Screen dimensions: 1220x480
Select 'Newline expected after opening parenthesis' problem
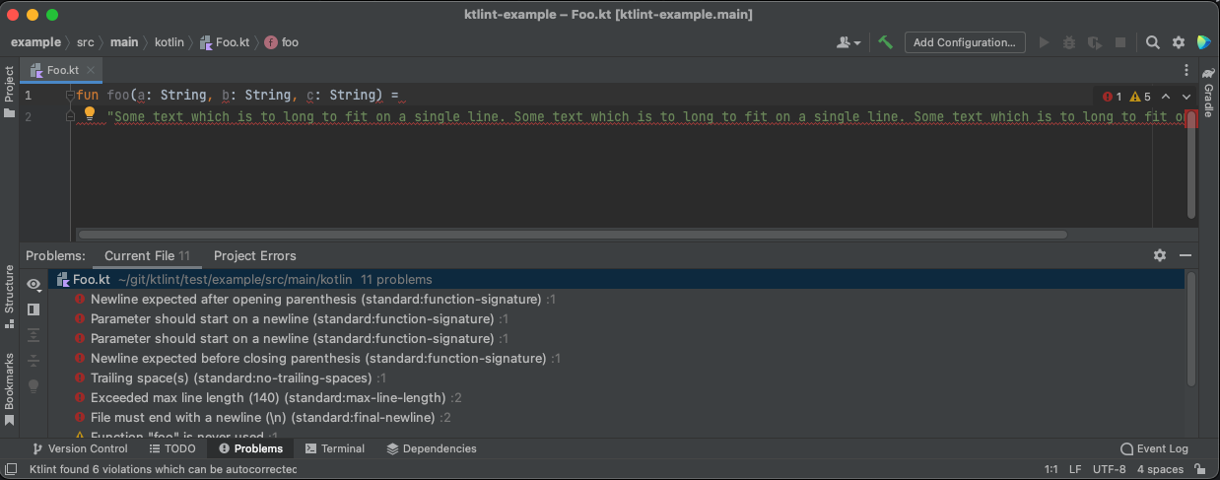tap(316, 299)
